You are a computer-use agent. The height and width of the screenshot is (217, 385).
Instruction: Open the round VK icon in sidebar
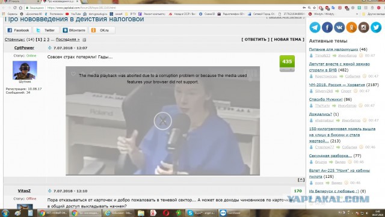(x=339, y=27)
